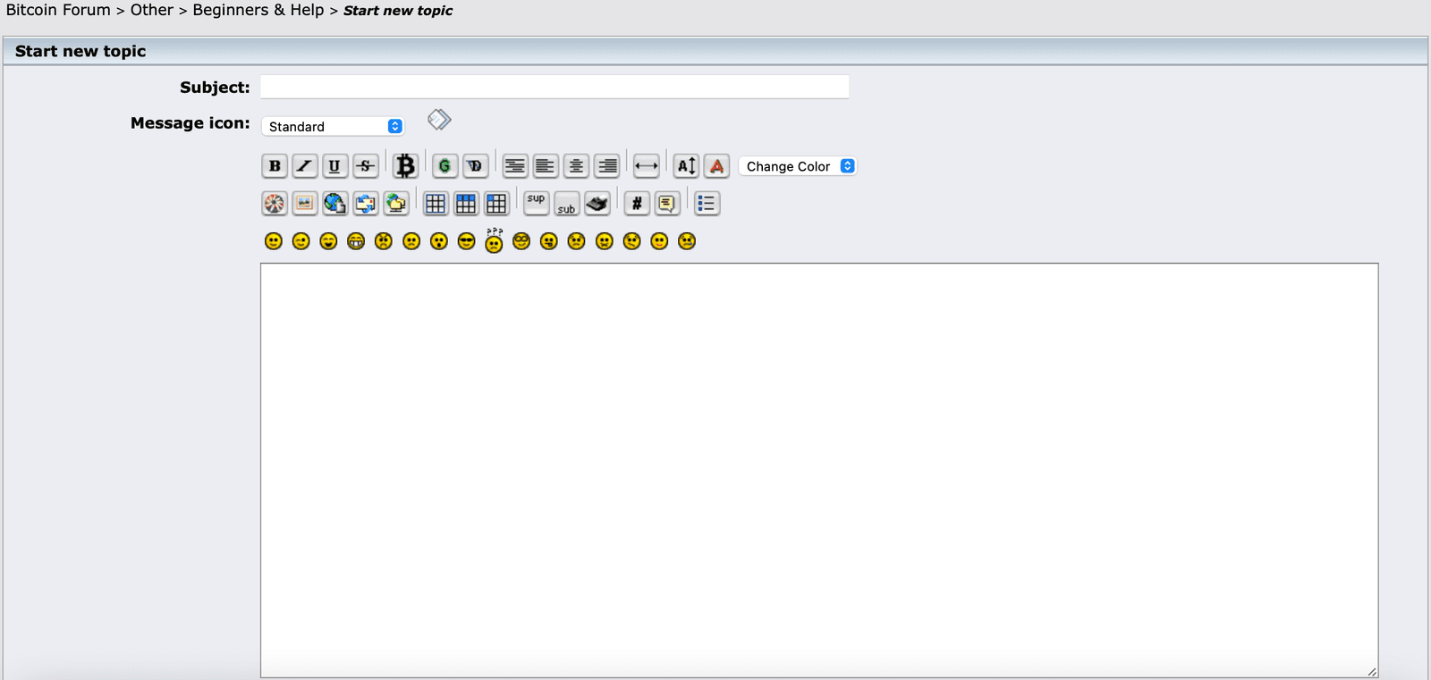Apply strikethrough formatting
Viewport: 1431px width, 680px height.
click(x=365, y=166)
